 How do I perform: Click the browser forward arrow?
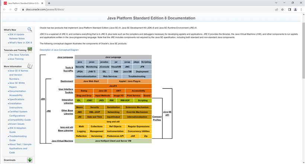click(x=10, y=9)
